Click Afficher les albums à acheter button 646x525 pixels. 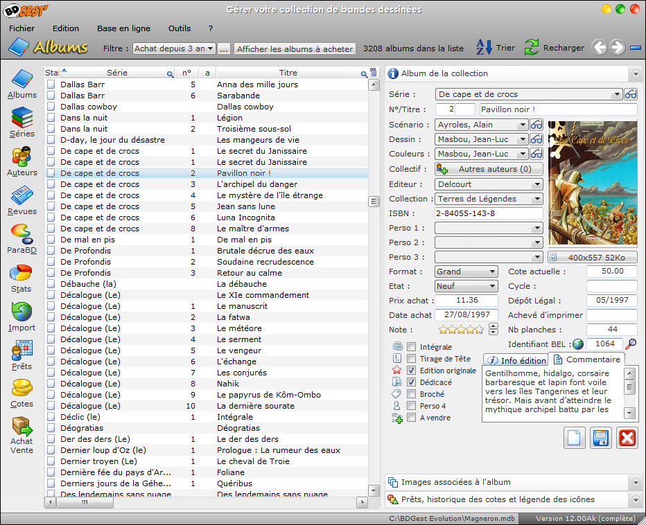[x=295, y=48]
